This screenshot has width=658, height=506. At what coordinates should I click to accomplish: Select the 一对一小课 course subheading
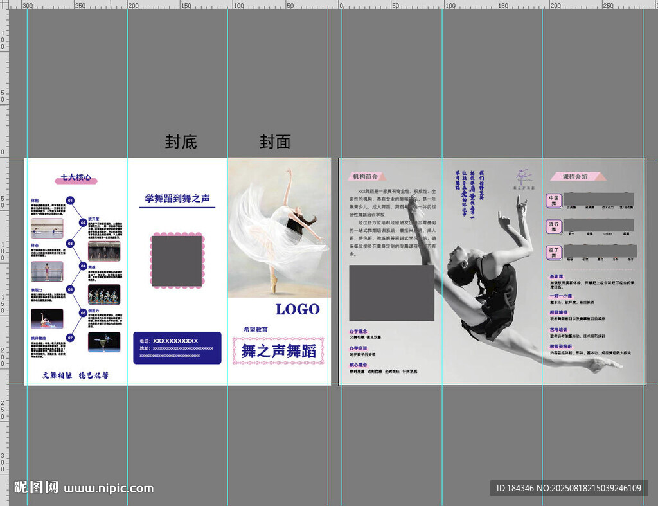point(561,296)
